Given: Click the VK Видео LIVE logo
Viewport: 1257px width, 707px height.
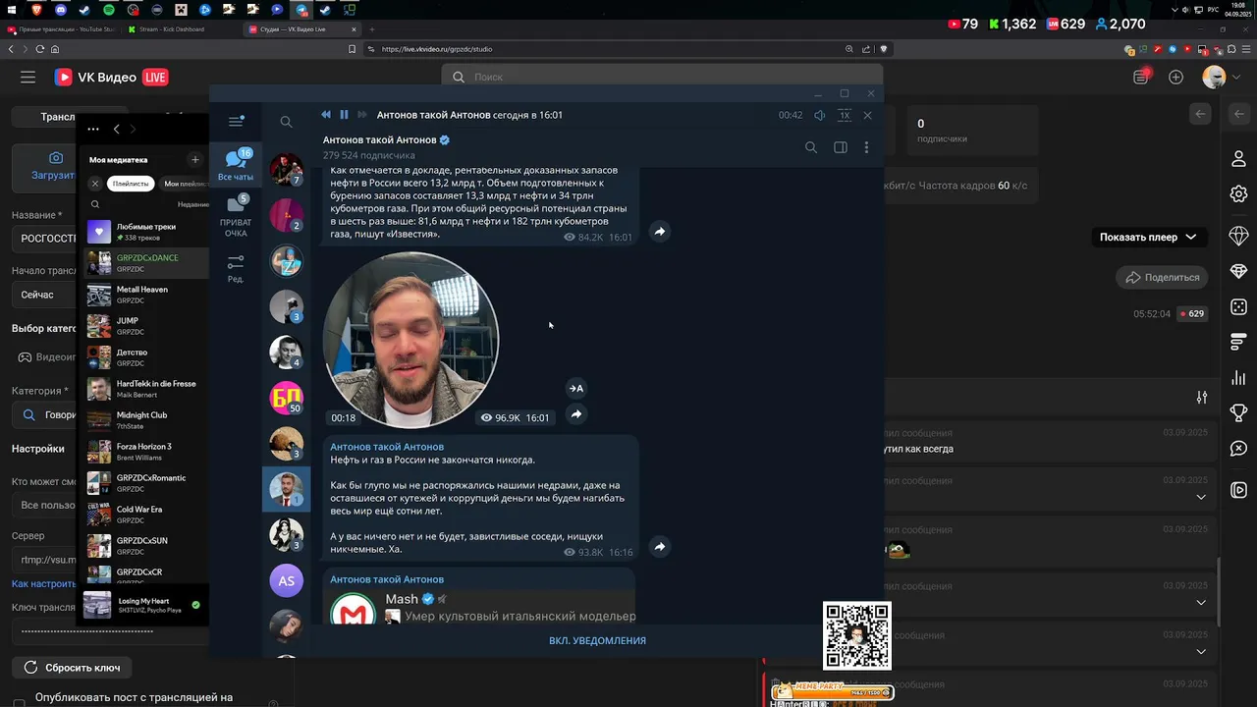Looking at the screenshot, I should 110,77.
